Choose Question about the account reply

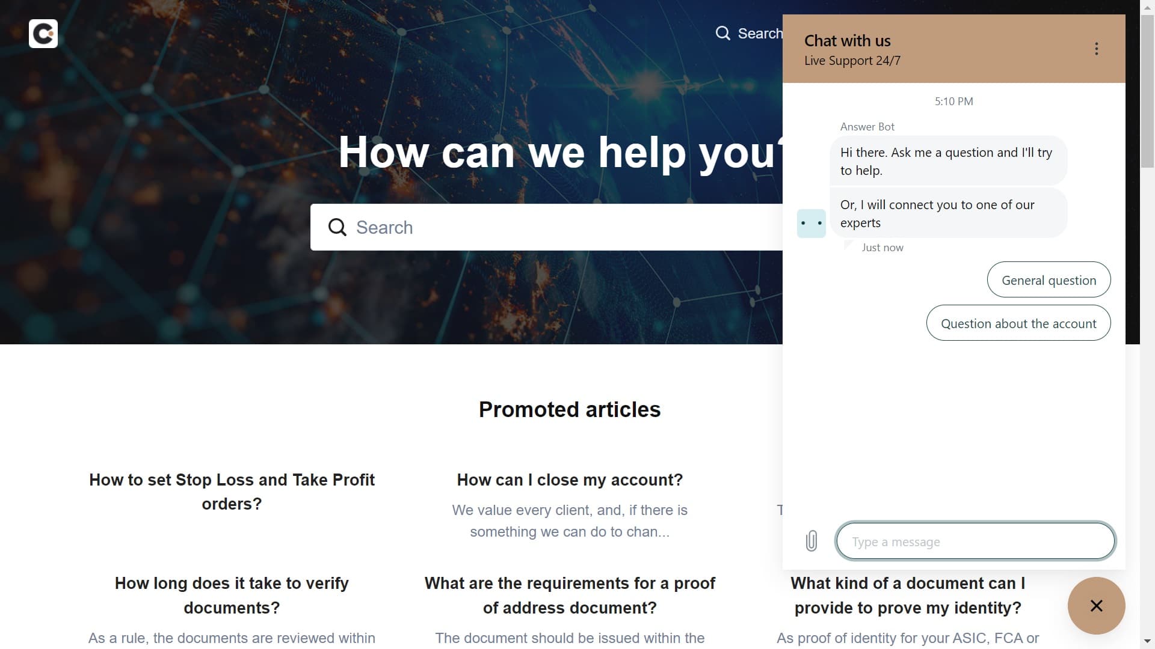(1018, 323)
